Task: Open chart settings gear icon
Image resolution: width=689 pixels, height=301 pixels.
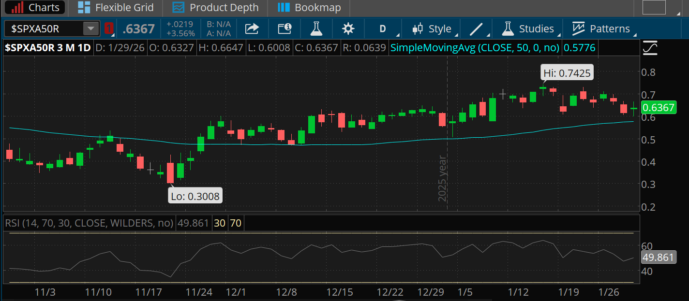Action: point(348,29)
